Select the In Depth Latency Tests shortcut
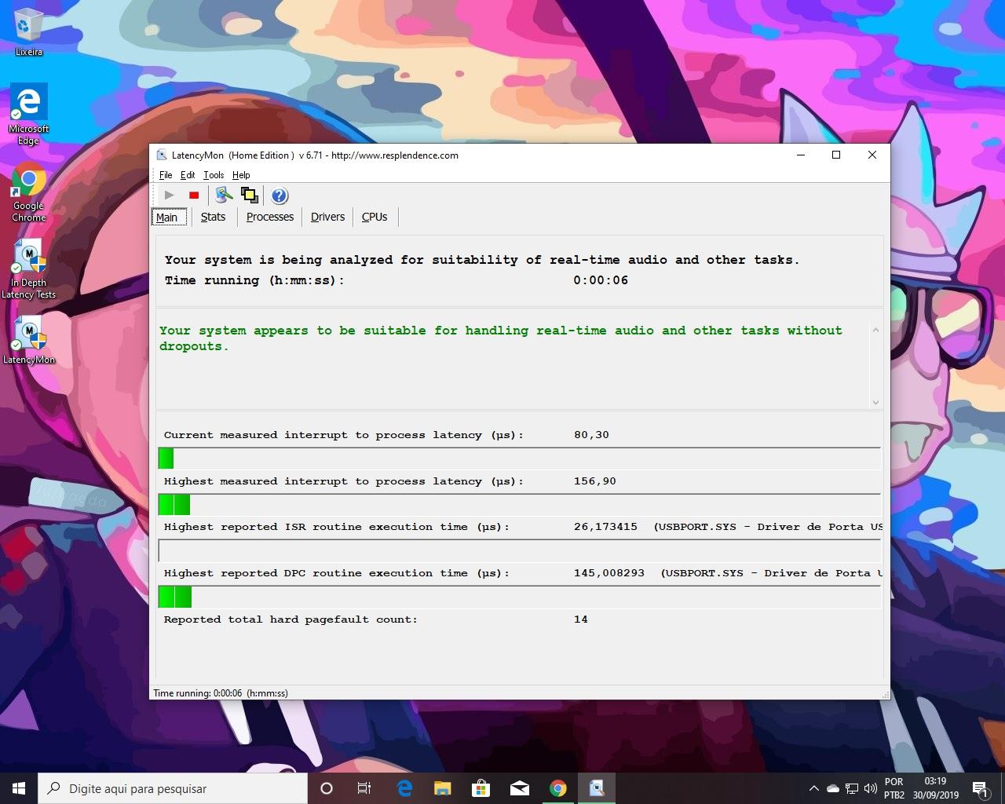Viewport: 1005px width, 804px height. coord(29,269)
